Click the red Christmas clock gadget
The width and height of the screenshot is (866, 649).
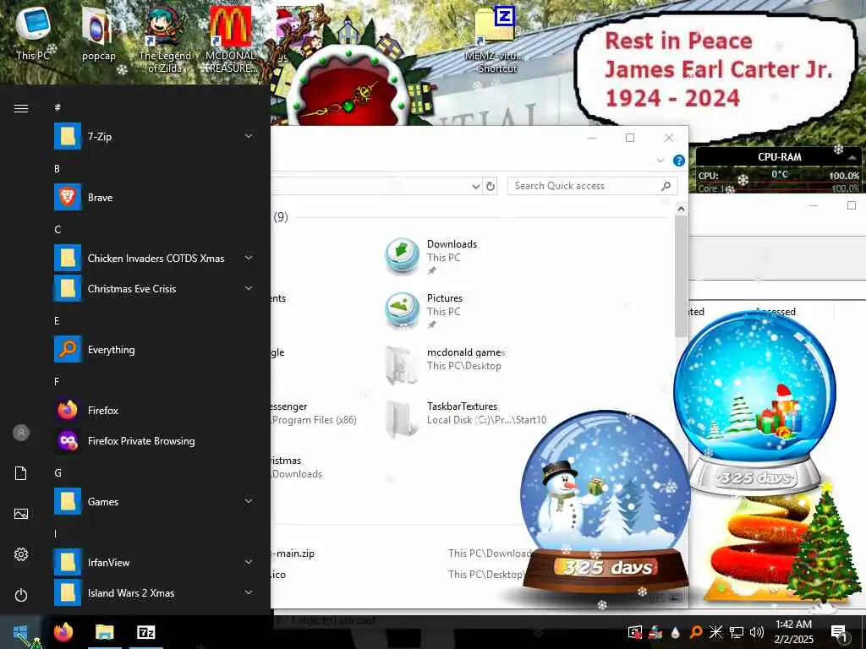(347, 90)
